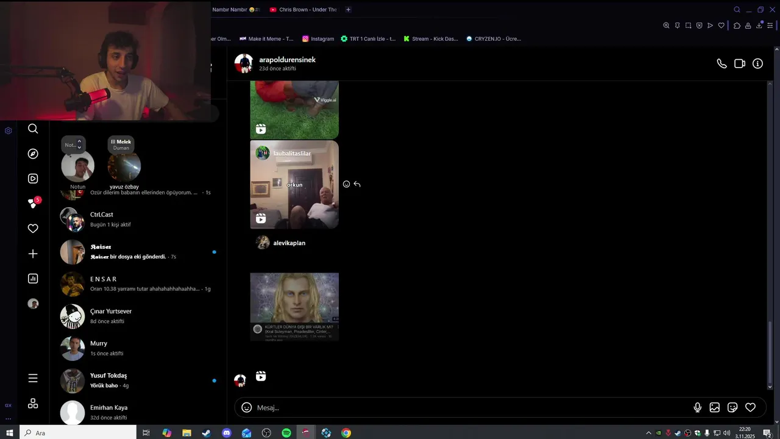Viewport: 780px width, 439px height.
Task: Switch to Chris Brown YouTube tab
Action: [x=303, y=9]
